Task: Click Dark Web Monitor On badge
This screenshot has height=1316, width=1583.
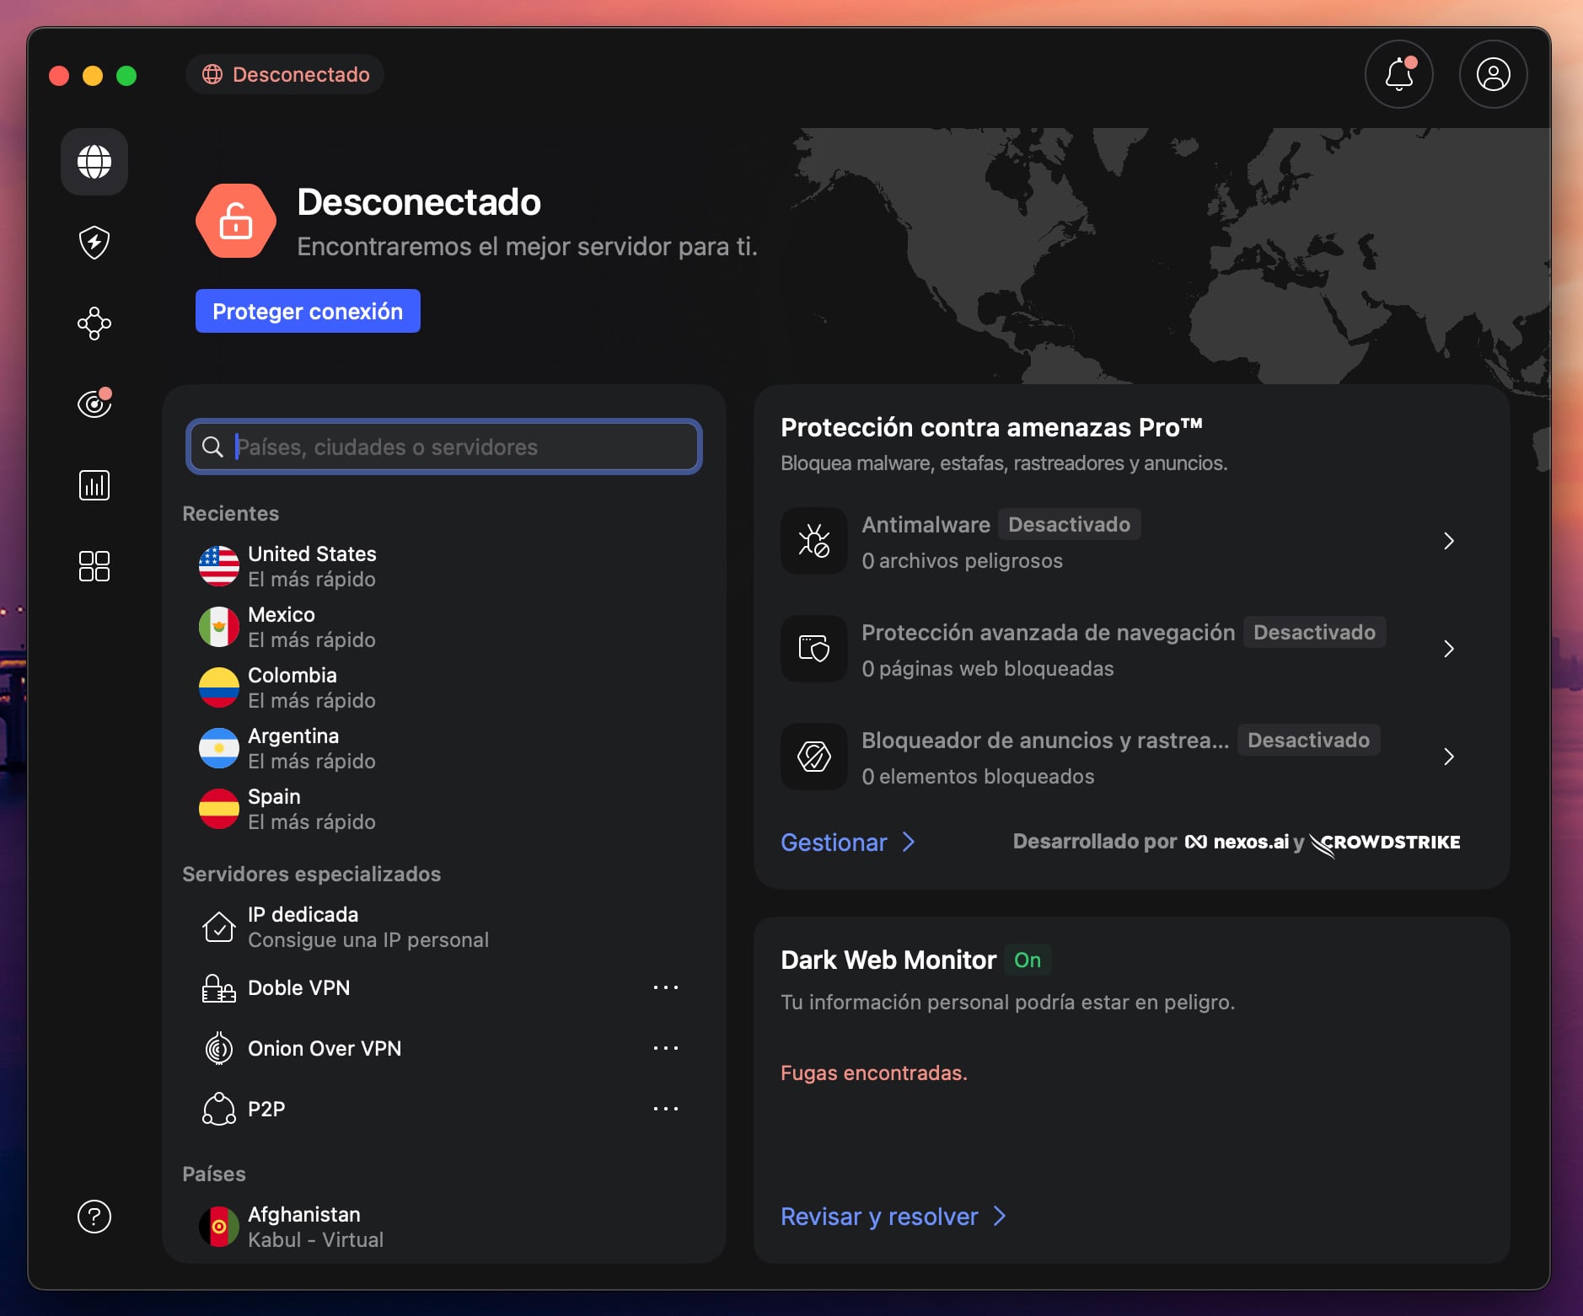Action: point(1028,960)
